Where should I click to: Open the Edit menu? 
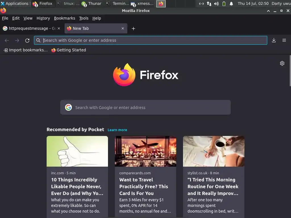(x=16, y=18)
